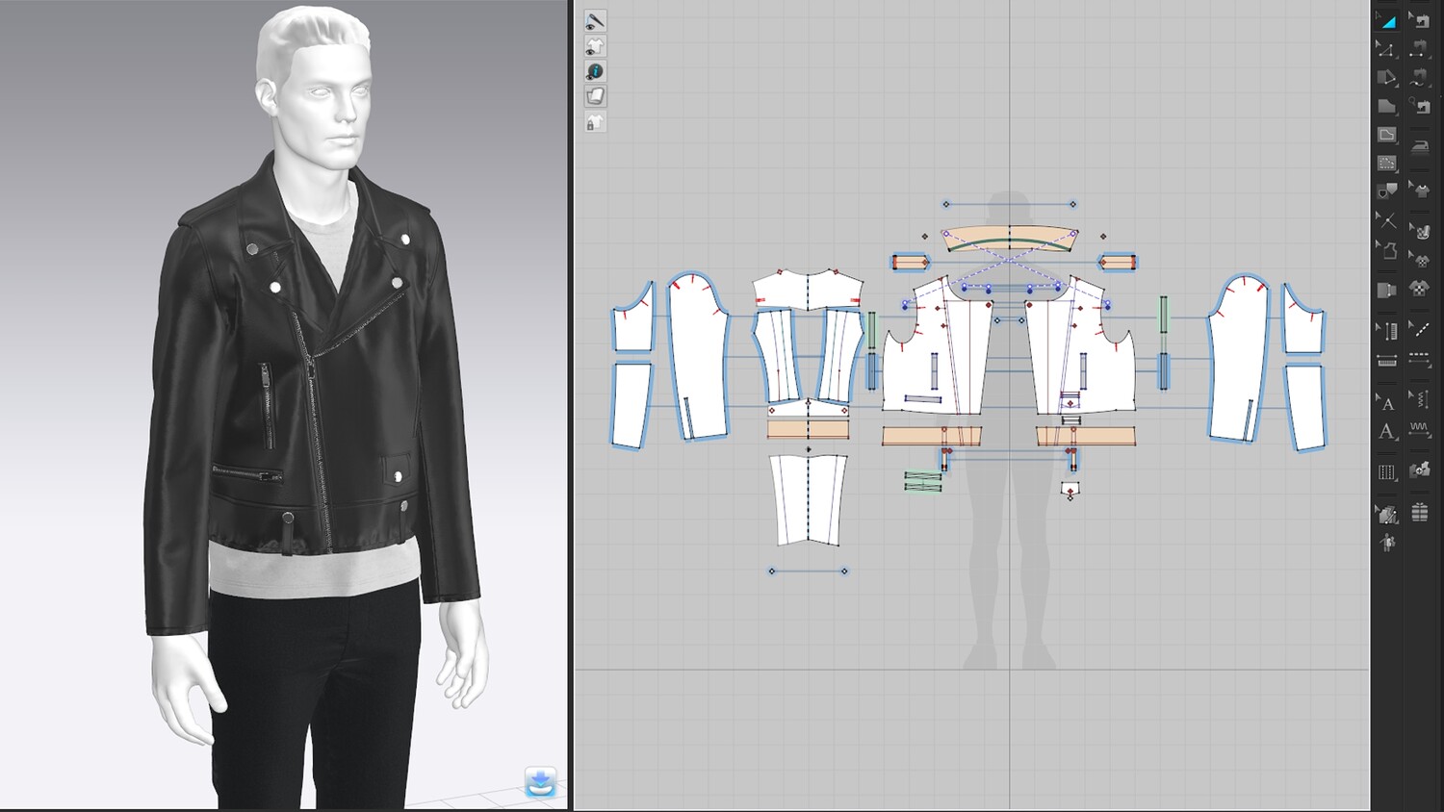The width and height of the screenshot is (1444, 812).
Task: Select the Transform Graphic checkered shirt tool
Action: point(1420,259)
